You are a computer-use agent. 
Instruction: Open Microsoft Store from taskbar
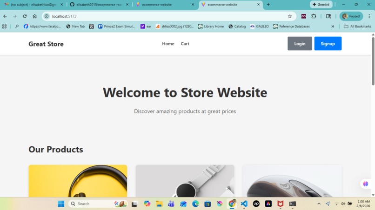[208, 204]
